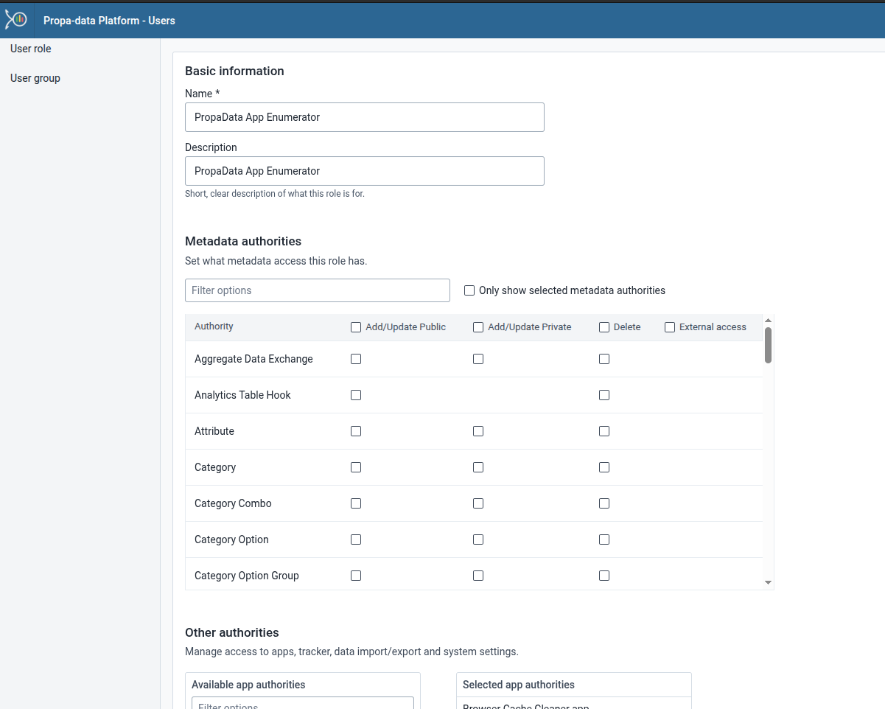Click the metadata authorities filter options box
The height and width of the screenshot is (709, 885).
[317, 290]
